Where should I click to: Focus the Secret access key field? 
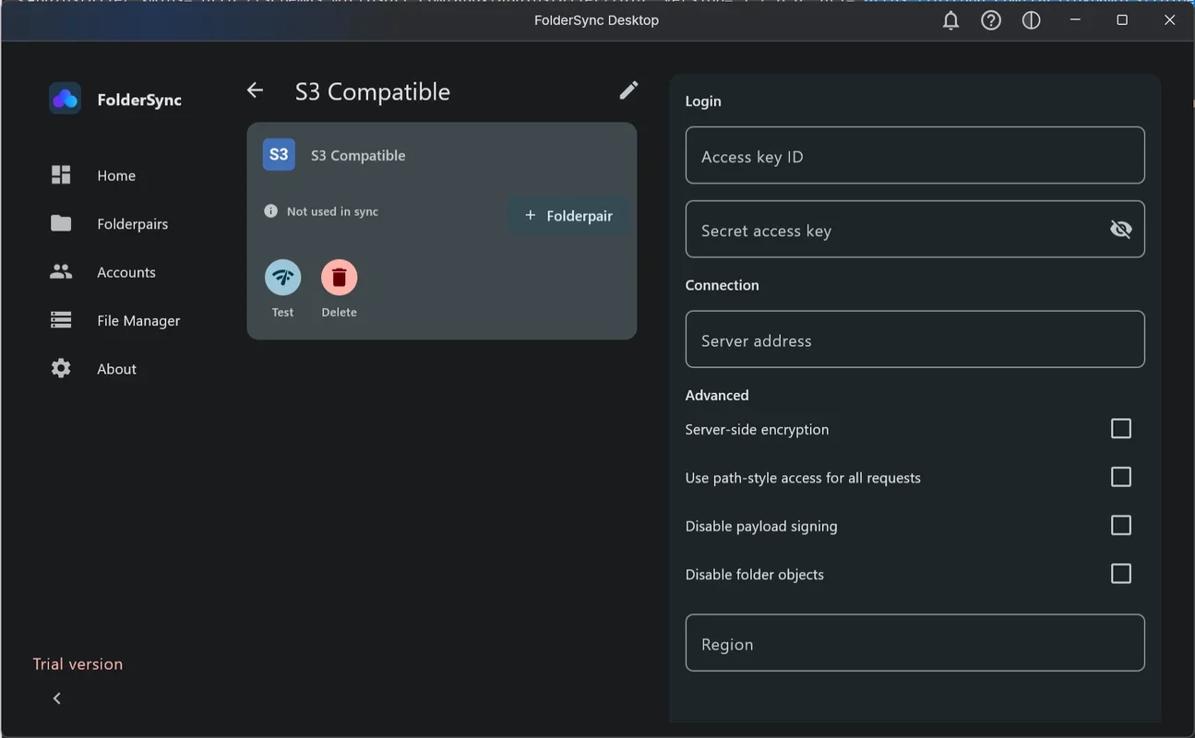[x=915, y=229]
